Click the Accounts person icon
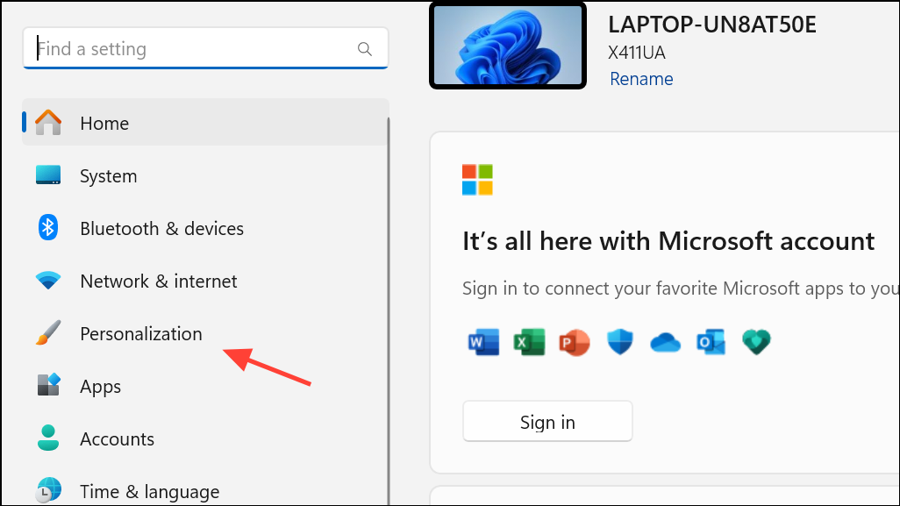This screenshot has height=506, width=900. 48,438
